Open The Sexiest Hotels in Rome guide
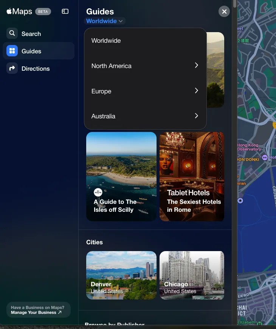276x329 pixels. click(192, 176)
